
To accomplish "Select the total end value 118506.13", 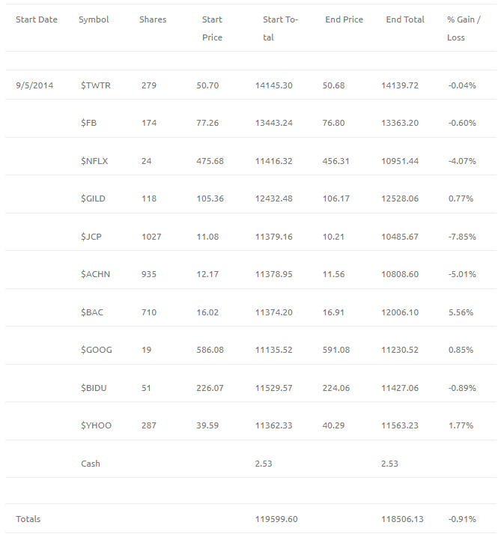I will pyautogui.click(x=402, y=519).
